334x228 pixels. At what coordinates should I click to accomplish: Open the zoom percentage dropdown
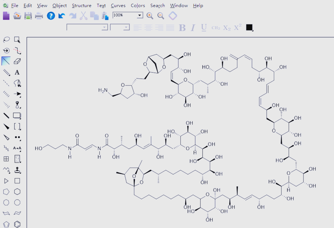[x=139, y=15]
